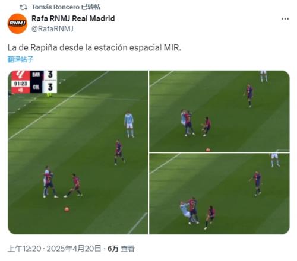Viewport: 297px width, 261px height.
Task: Open Tomás Roncero reposted label
Action: click(x=66, y=7)
